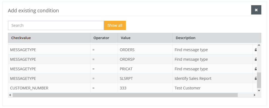Viewport: 269px width, 108px height.
Task: Focus the Search input field
Action: click(x=56, y=25)
